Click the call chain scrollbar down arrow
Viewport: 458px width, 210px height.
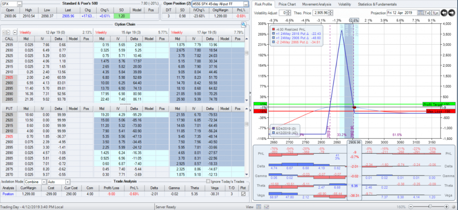click(247, 100)
